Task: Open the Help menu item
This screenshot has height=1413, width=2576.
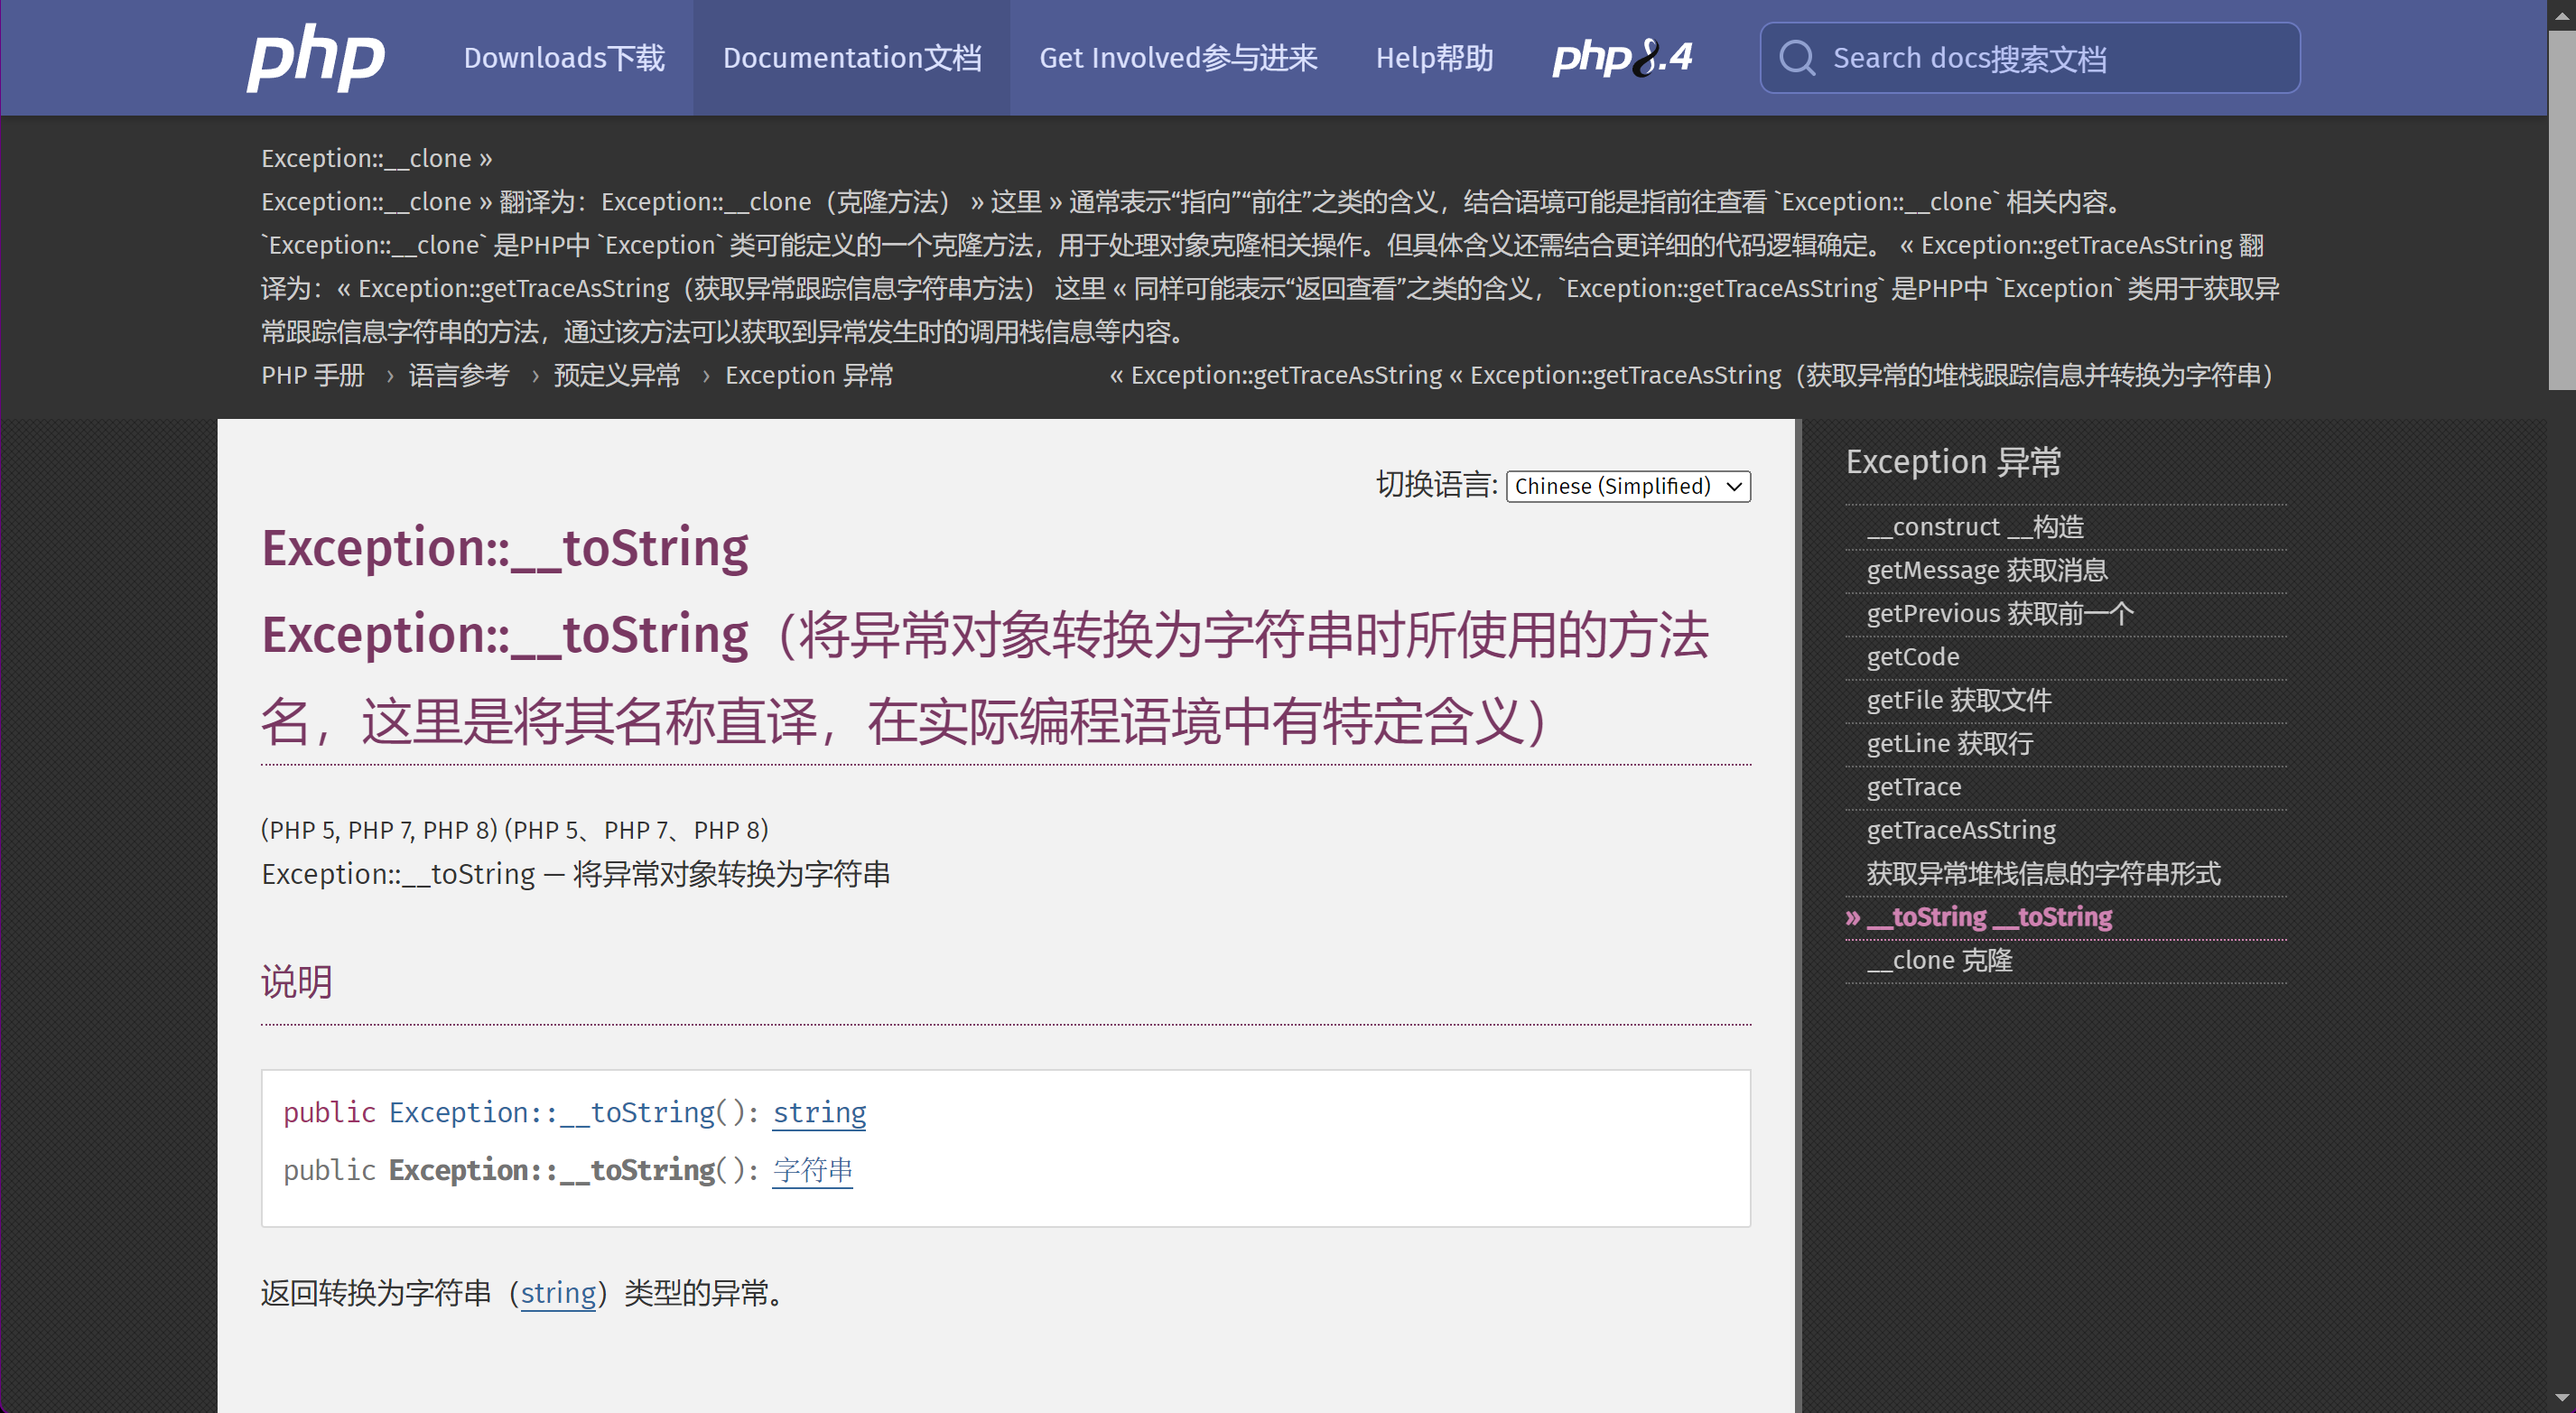Action: (x=1434, y=58)
